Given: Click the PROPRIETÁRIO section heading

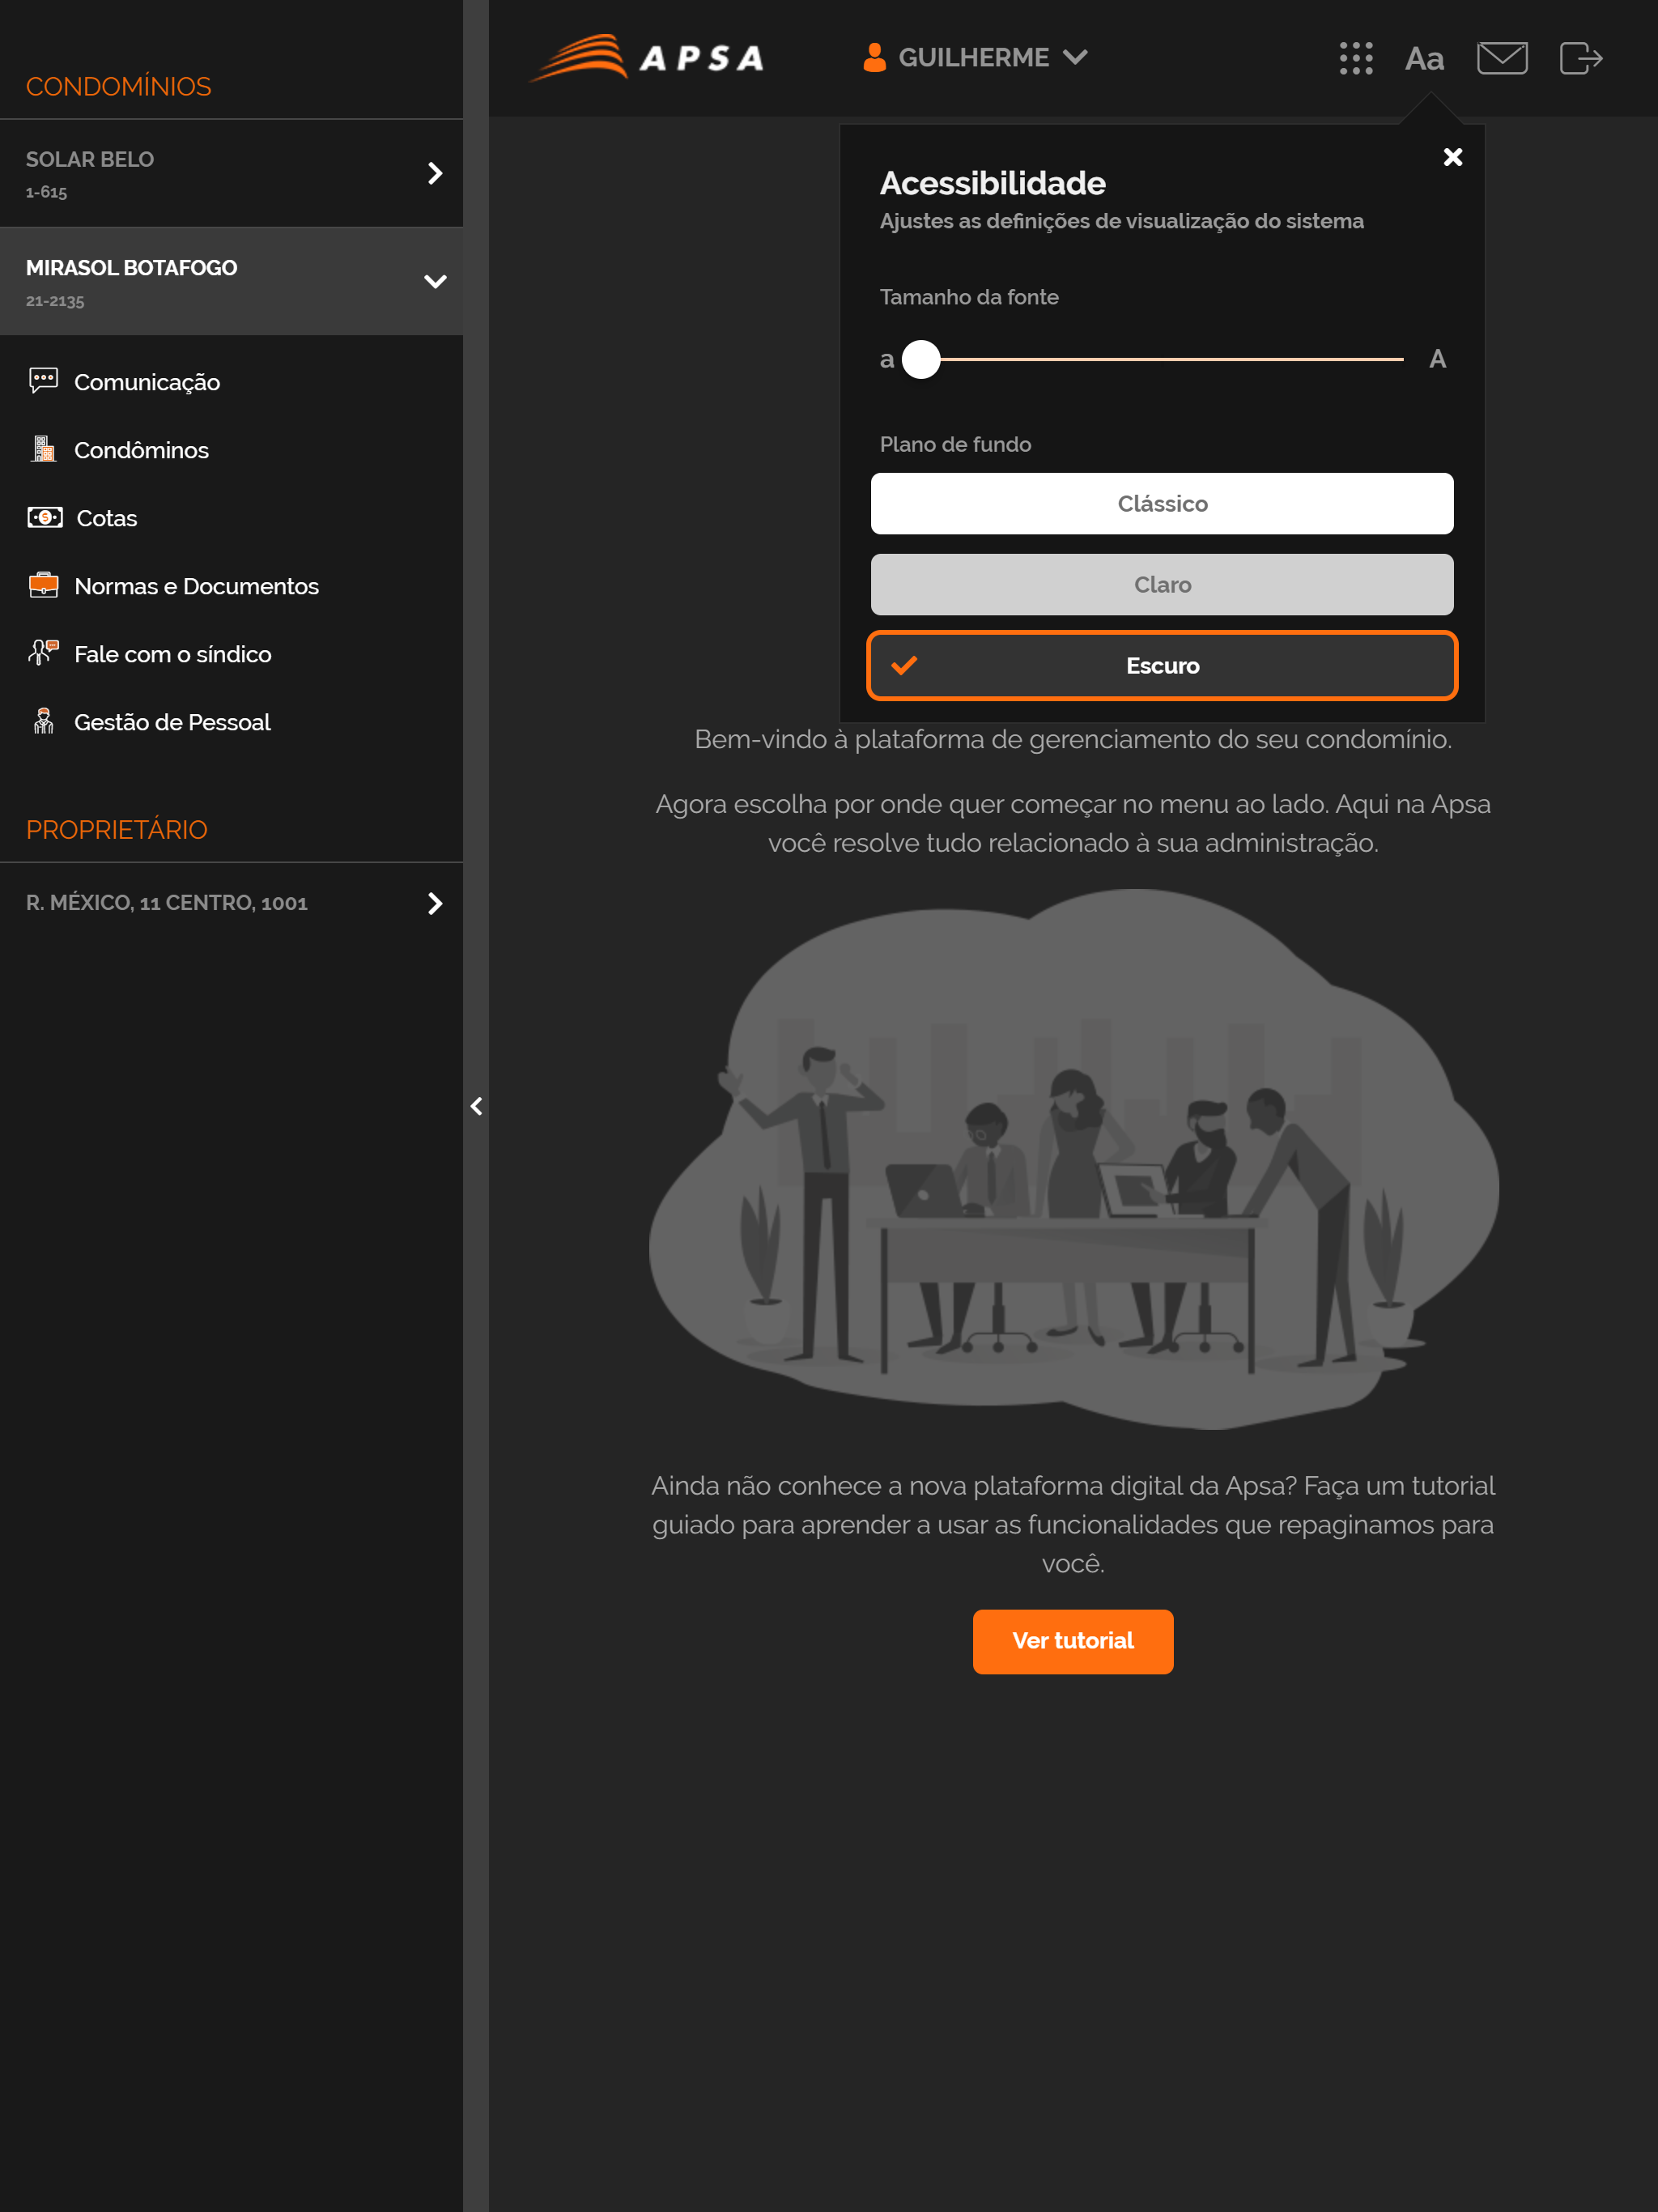Looking at the screenshot, I should [116, 830].
